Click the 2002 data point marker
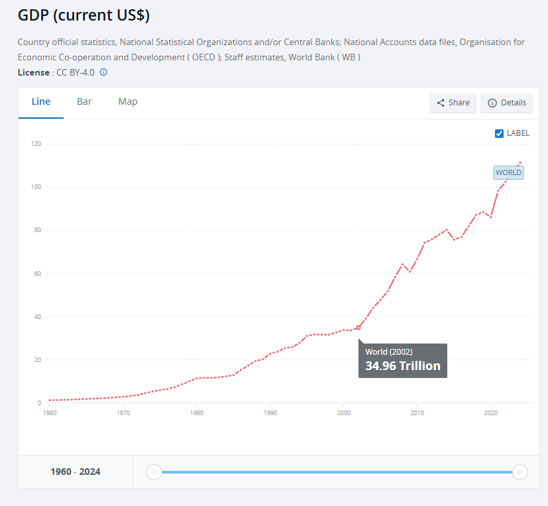Screen dimensions: 548x506 tap(358, 327)
